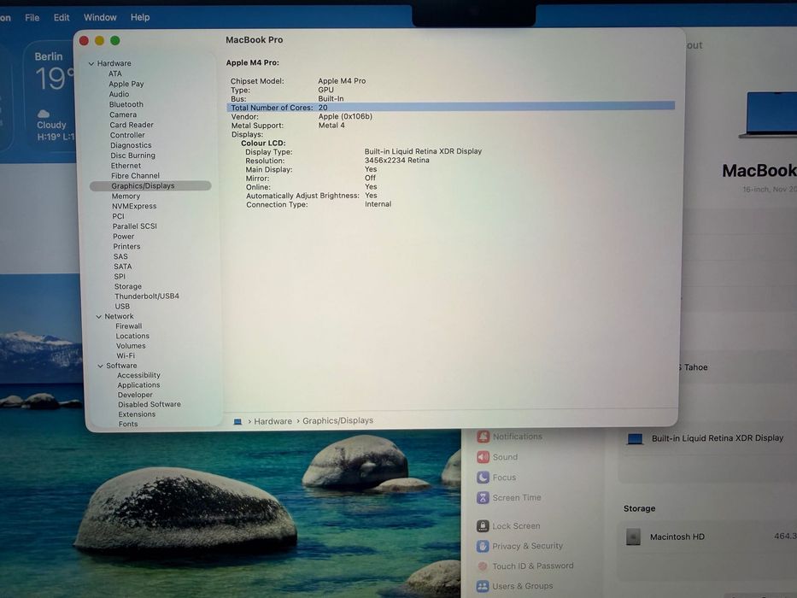797x598 pixels.
Task: Open the File menu
Action: coord(32,17)
